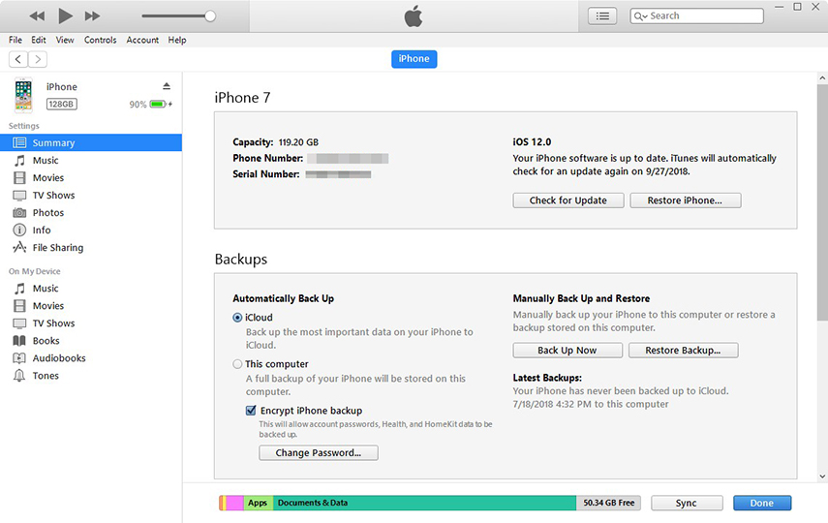The height and width of the screenshot is (523, 828).
Task: Click the Back Up Now button
Action: point(567,351)
